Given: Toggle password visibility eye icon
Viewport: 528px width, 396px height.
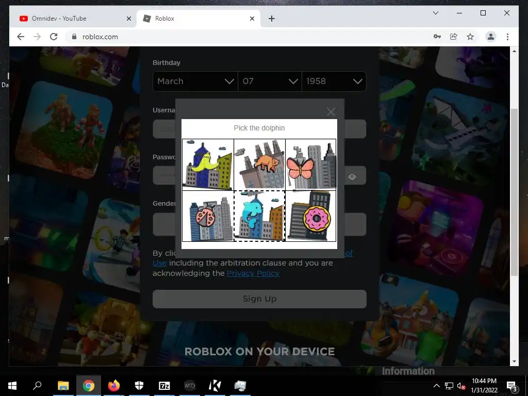Looking at the screenshot, I should pos(352,176).
